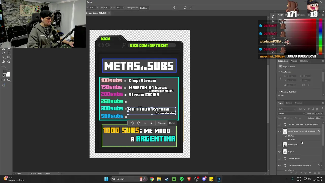The image size is (325, 183).
Task: Open the Opacidad percentage dropdown arrow
Action: point(322,114)
